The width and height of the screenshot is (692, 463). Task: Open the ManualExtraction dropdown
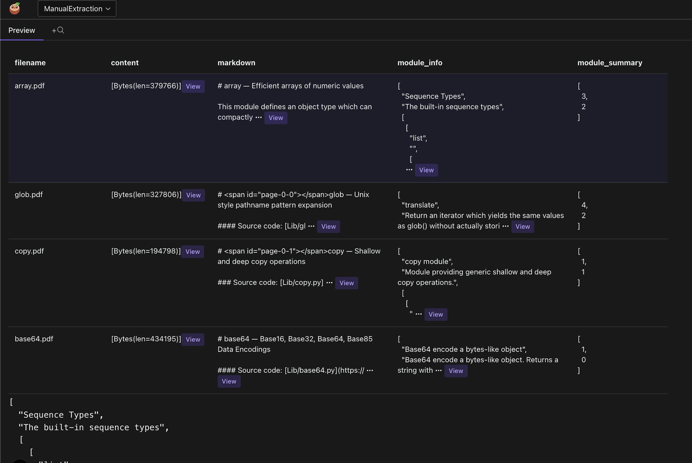click(77, 9)
